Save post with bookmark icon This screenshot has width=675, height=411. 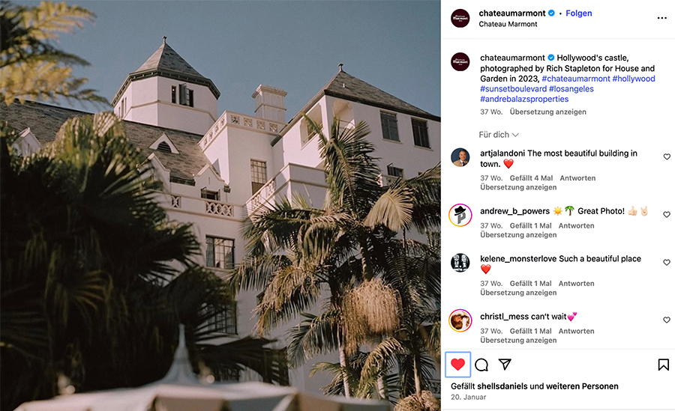tap(664, 365)
